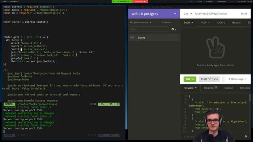253x142 pixels.
Task: Switch to the Auth tab
Action: pyautogui.click(x=205, y=22)
